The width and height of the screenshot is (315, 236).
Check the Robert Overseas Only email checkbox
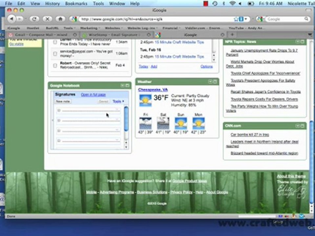tap(55, 66)
